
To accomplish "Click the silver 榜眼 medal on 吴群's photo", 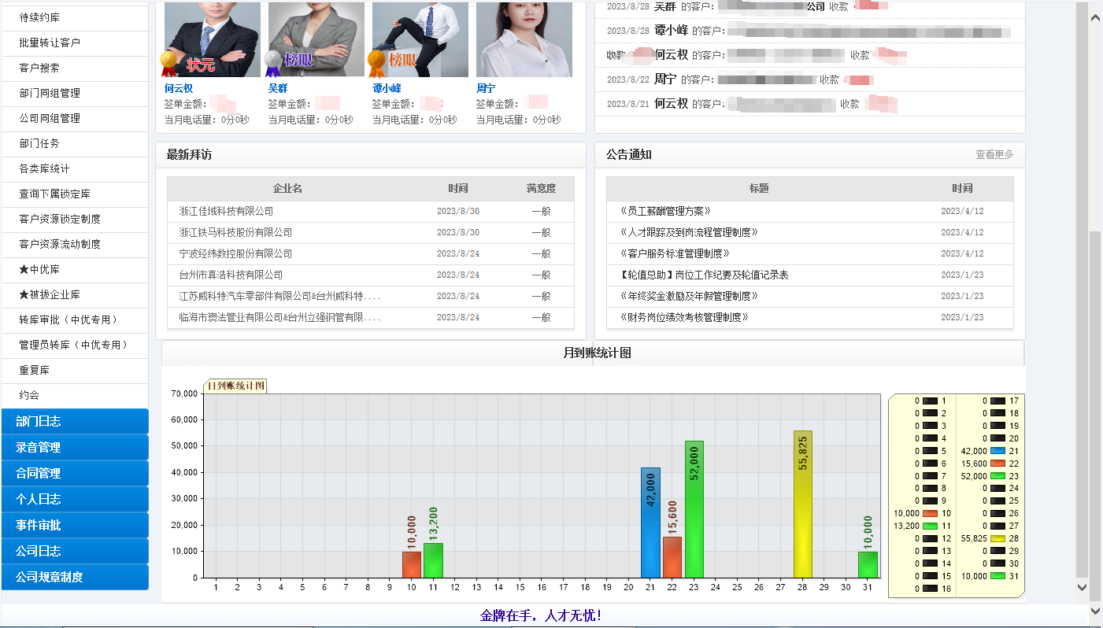I will 272,63.
